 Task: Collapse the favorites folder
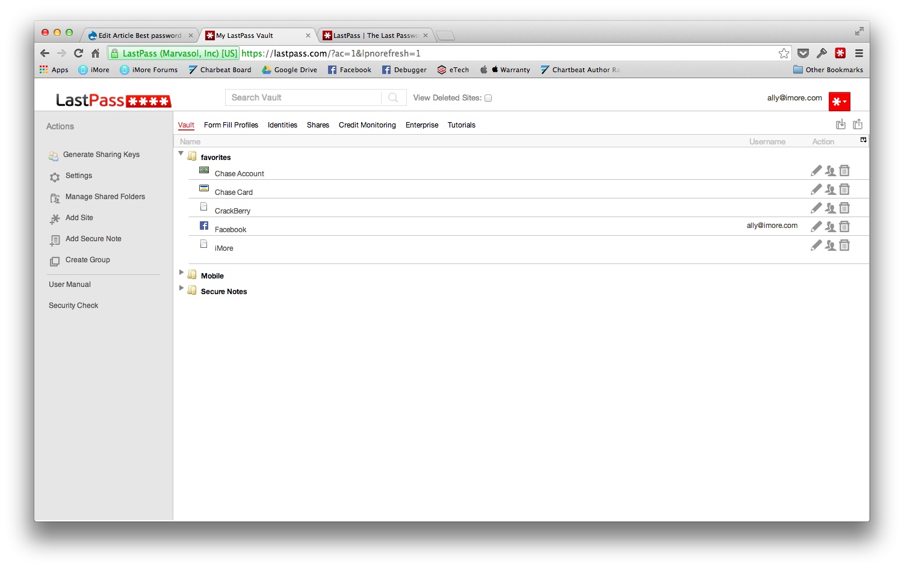coord(181,153)
